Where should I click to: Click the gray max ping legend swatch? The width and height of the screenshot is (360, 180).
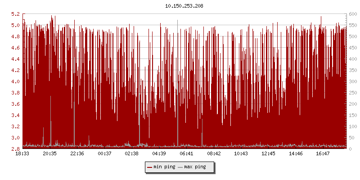tap(180, 167)
